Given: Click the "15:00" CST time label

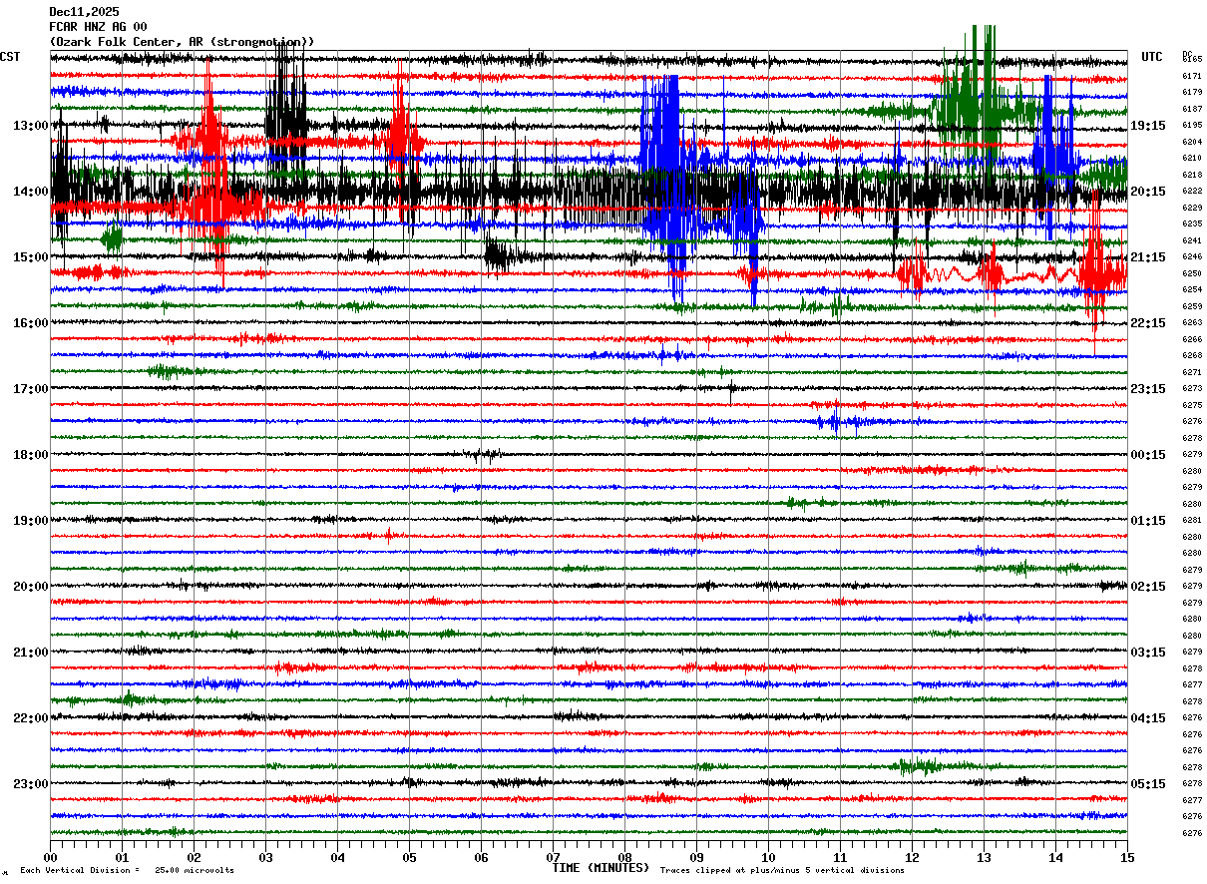Looking at the screenshot, I should tap(30, 257).
